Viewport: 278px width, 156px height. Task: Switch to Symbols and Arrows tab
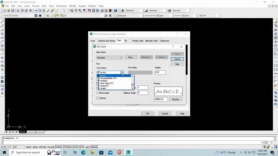click(106, 41)
